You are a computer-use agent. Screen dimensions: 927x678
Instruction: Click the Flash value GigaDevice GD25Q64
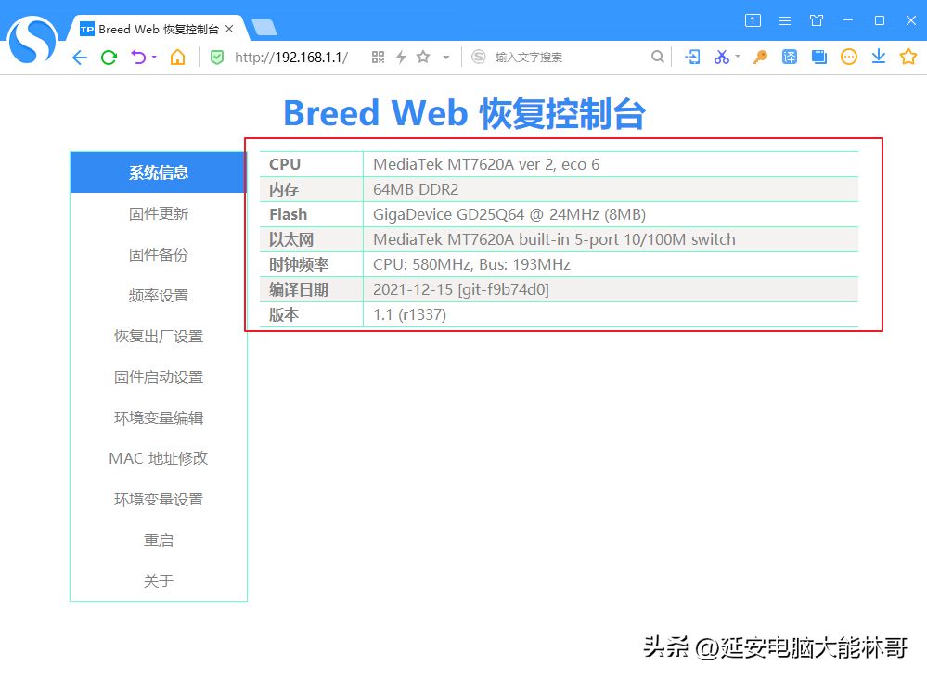tap(509, 214)
